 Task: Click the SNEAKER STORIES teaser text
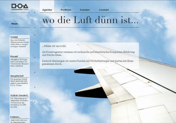click(x=20, y=103)
